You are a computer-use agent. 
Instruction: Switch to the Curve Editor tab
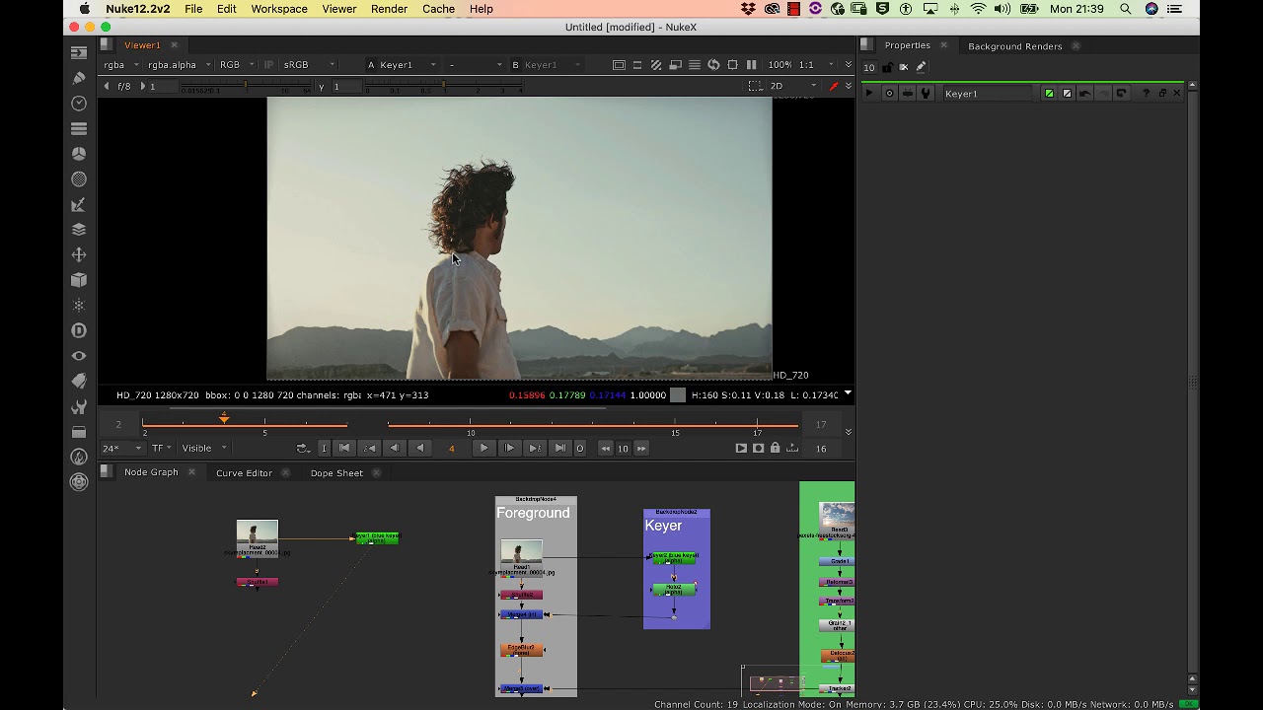point(244,473)
